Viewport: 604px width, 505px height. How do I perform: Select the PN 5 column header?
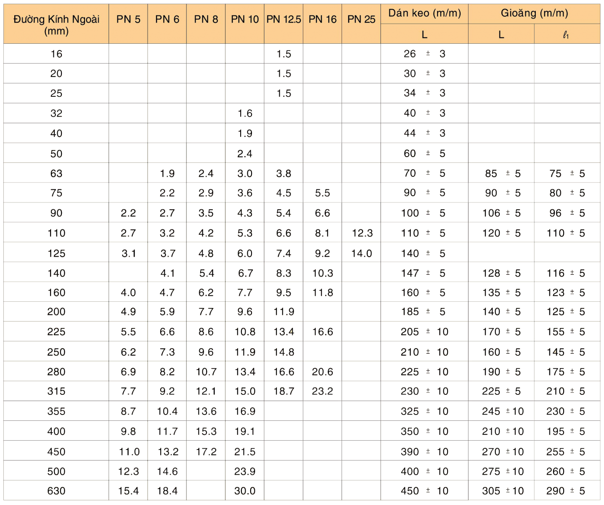[x=128, y=24]
